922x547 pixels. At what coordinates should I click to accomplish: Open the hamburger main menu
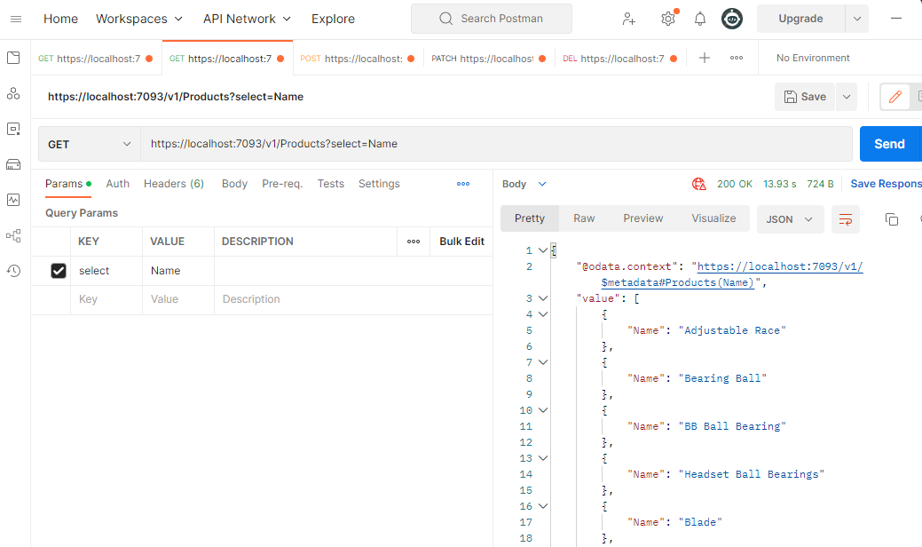click(x=16, y=19)
